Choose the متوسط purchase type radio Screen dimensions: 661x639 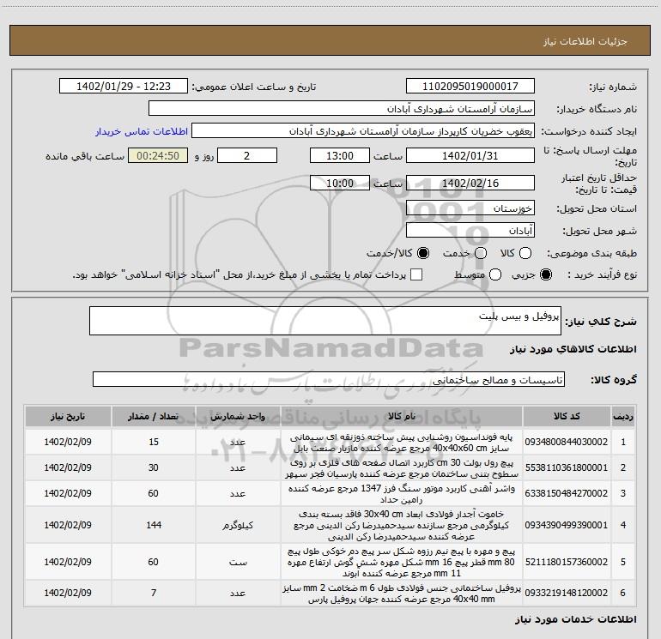coord(495,274)
